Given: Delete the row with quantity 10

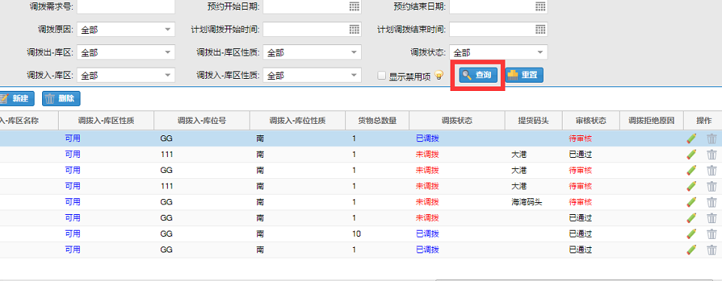Looking at the screenshot, I should (712, 234).
